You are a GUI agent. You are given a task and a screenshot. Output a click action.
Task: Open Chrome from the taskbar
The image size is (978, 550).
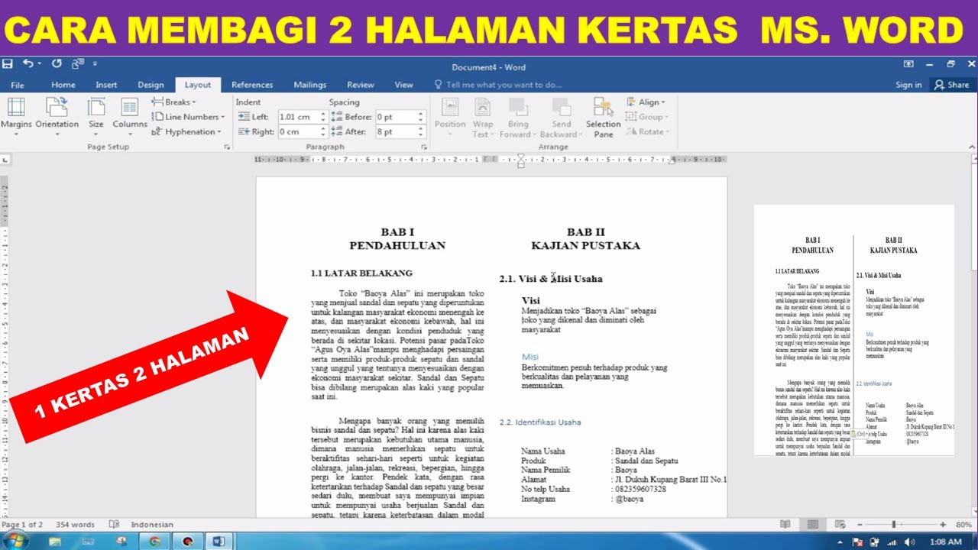pyautogui.click(x=154, y=541)
